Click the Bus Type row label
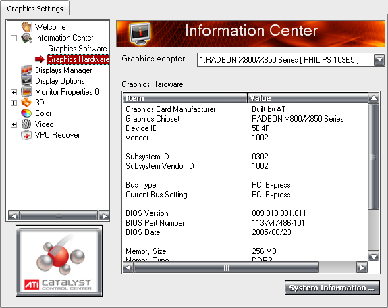 (x=141, y=185)
